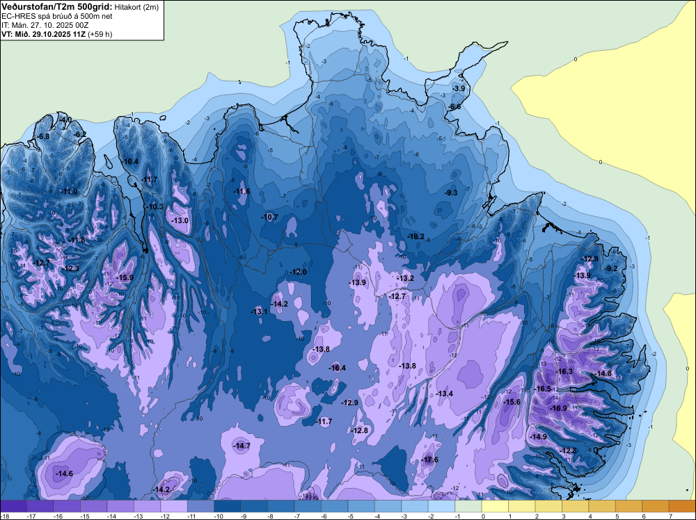Pick the legend swatch between -5 and -4

(361, 506)
